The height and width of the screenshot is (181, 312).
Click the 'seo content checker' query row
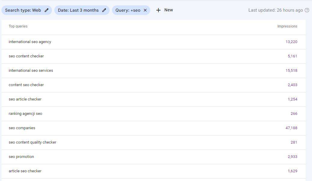pyautogui.click(x=26, y=56)
